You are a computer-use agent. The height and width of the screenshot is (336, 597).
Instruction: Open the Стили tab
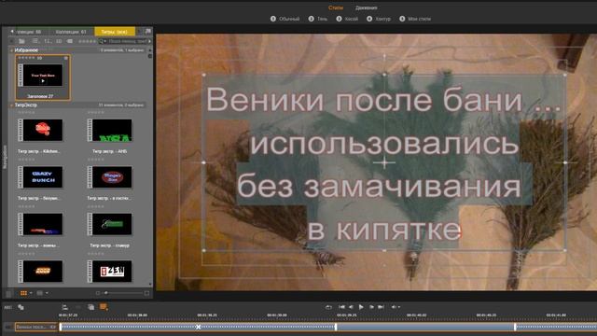point(336,7)
